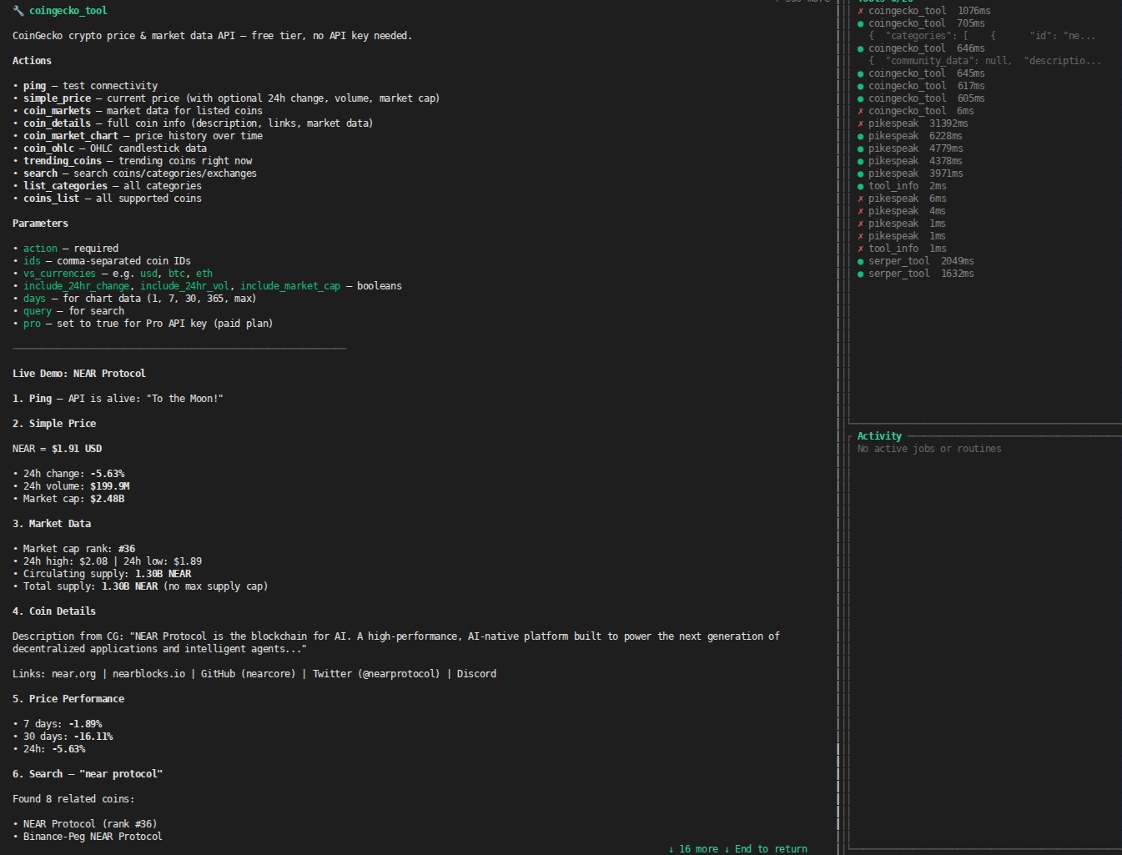
Task: Click the "Live Demo: NEAR Protocol" heading
Action: pyautogui.click(x=79, y=374)
